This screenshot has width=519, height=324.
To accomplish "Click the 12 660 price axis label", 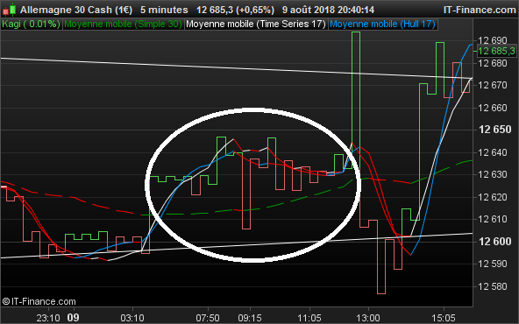I will [493, 108].
